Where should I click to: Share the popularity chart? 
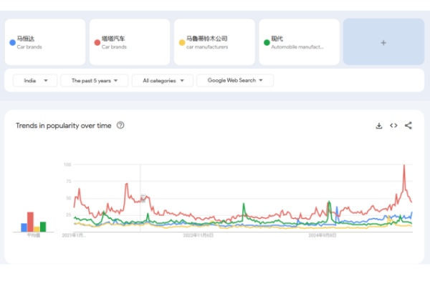coord(408,125)
